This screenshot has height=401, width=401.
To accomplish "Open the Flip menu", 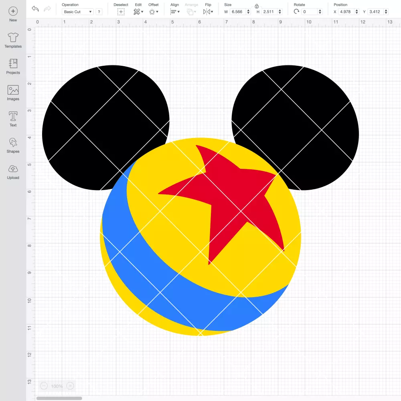I will click(x=208, y=12).
